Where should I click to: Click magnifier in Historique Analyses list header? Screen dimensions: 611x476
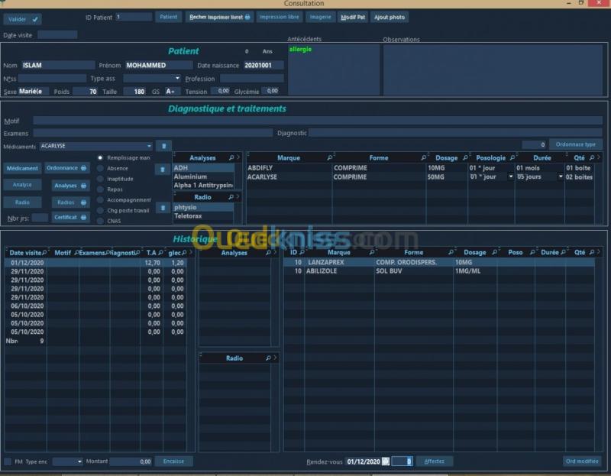point(269,253)
